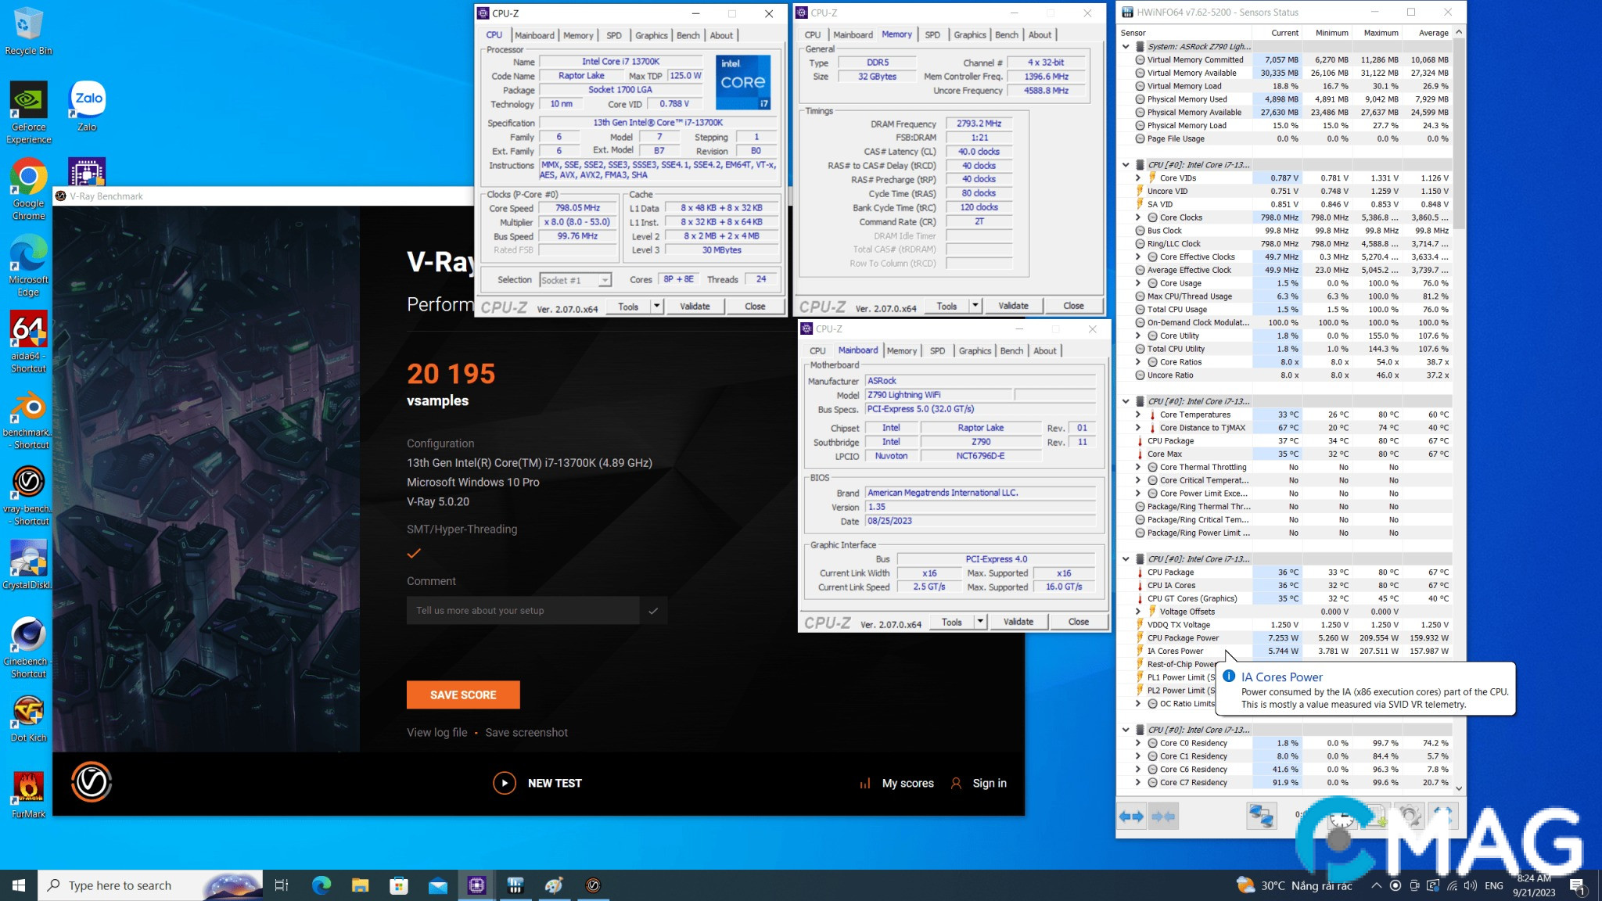This screenshot has height=901, width=1602.
Task: Expand Core Clocks sensor row
Action: tap(1138, 217)
